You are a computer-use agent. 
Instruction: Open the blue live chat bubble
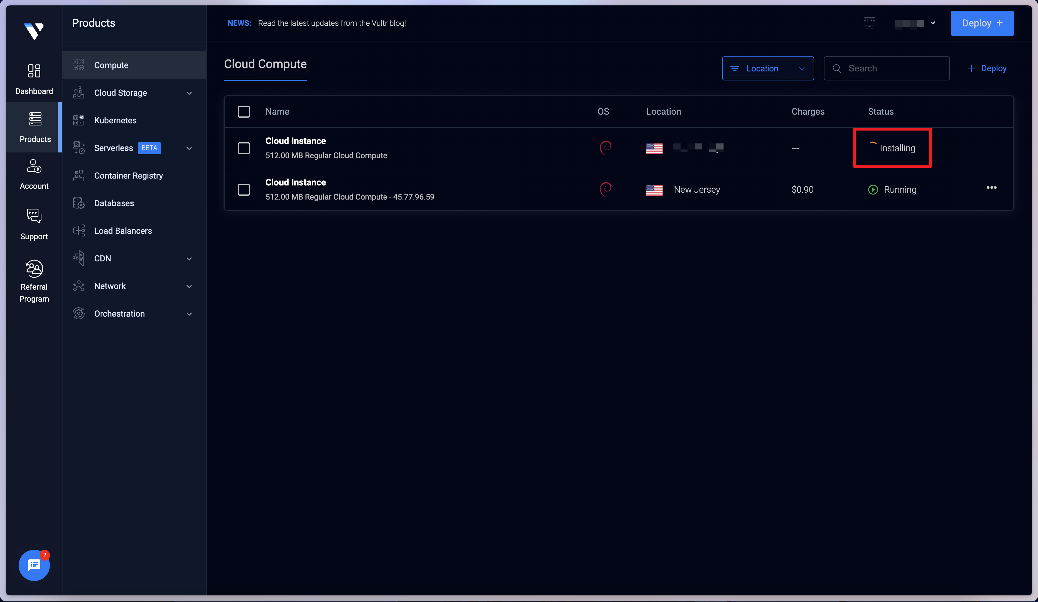coord(34,565)
